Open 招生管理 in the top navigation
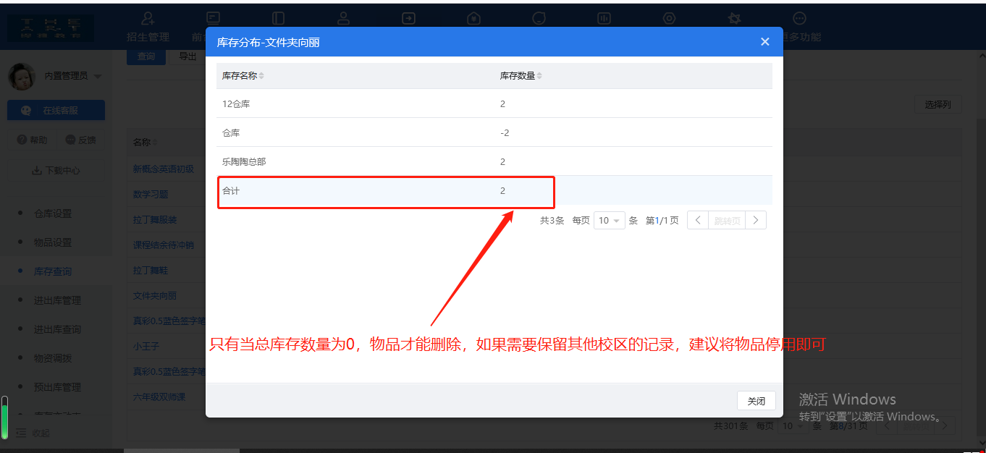 pos(148,27)
